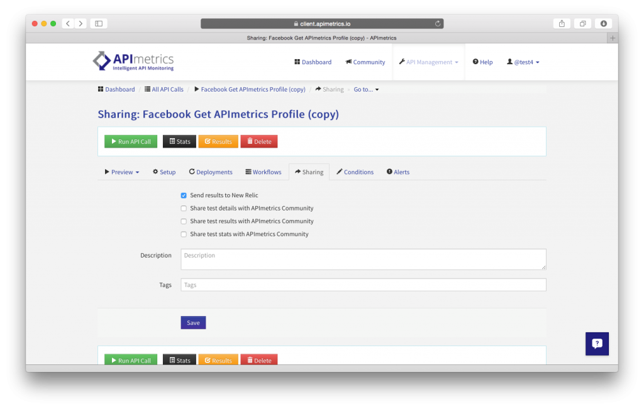Click the top Delete button
Screen dimensions: 644x409
point(259,141)
